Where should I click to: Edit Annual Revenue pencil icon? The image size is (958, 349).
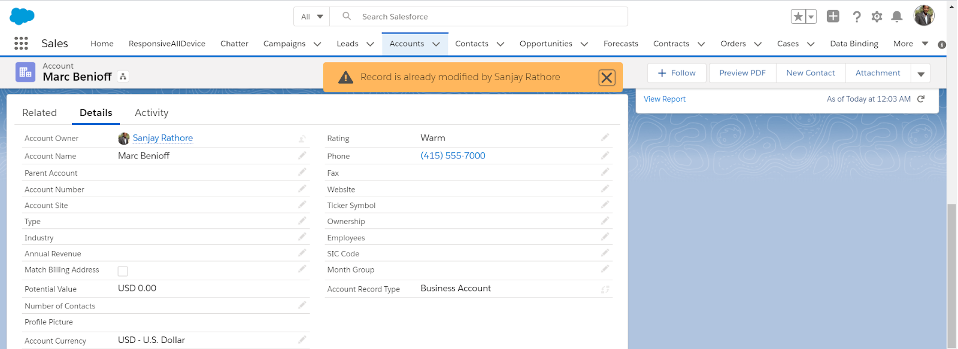(x=302, y=253)
